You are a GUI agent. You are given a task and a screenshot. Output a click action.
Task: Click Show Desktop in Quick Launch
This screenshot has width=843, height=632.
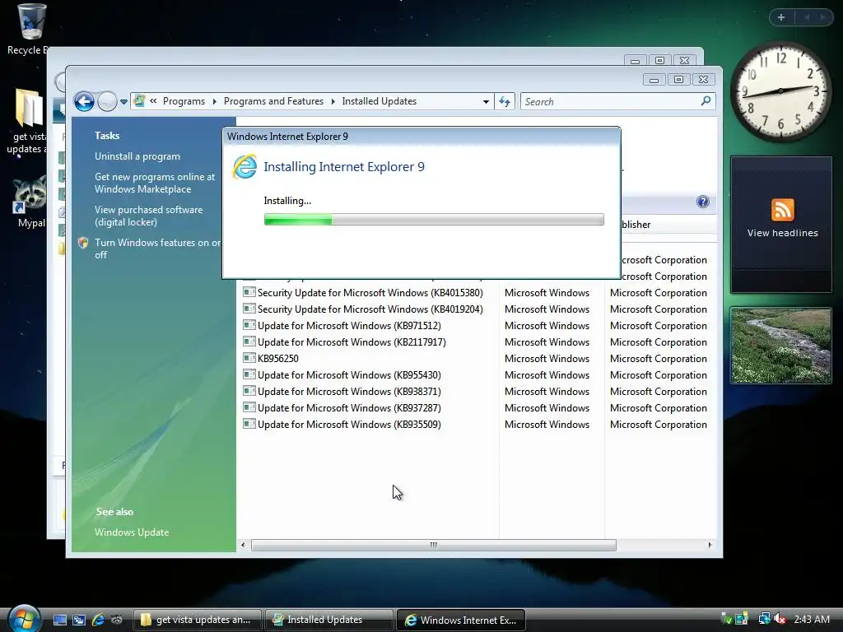tap(59, 620)
